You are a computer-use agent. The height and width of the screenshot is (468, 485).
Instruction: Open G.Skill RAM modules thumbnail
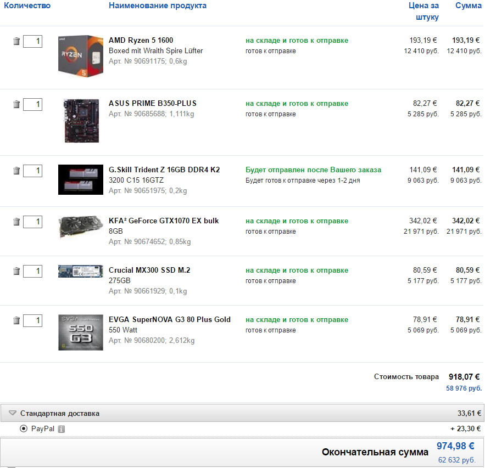coord(81,179)
